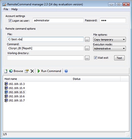132x139 pixels.
Task: Click the delete host X icon
Action: click(x=32, y=71)
